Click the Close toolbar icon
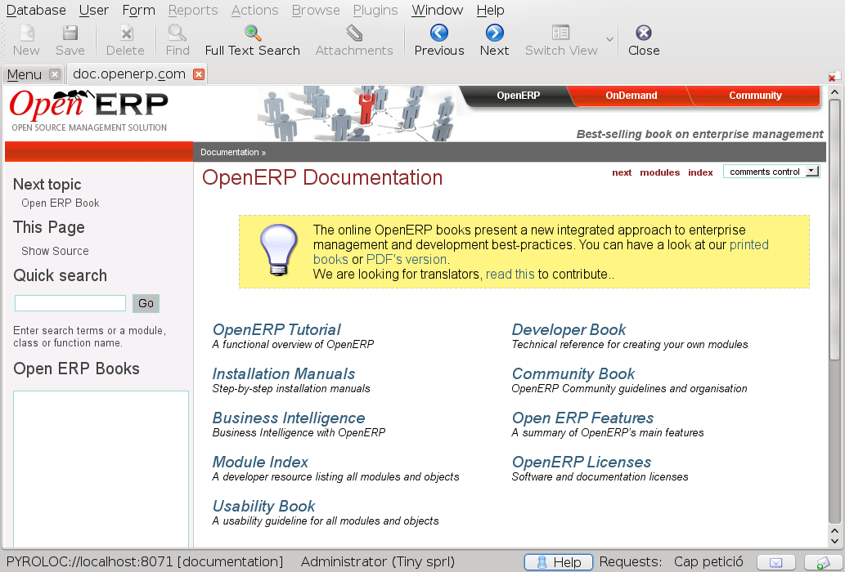 [644, 33]
